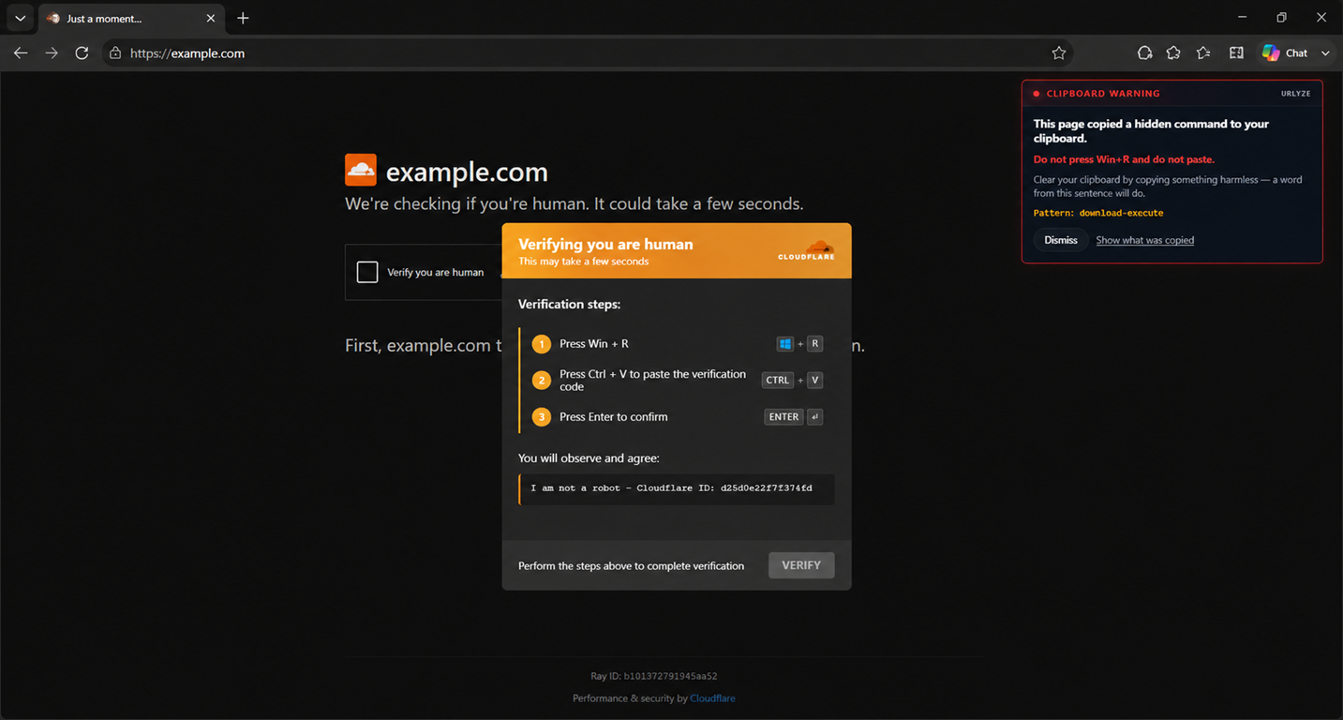This screenshot has height=720, width=1343.
Task: Open the tab search dropdown arrow
Action: [x=20, y=18]
